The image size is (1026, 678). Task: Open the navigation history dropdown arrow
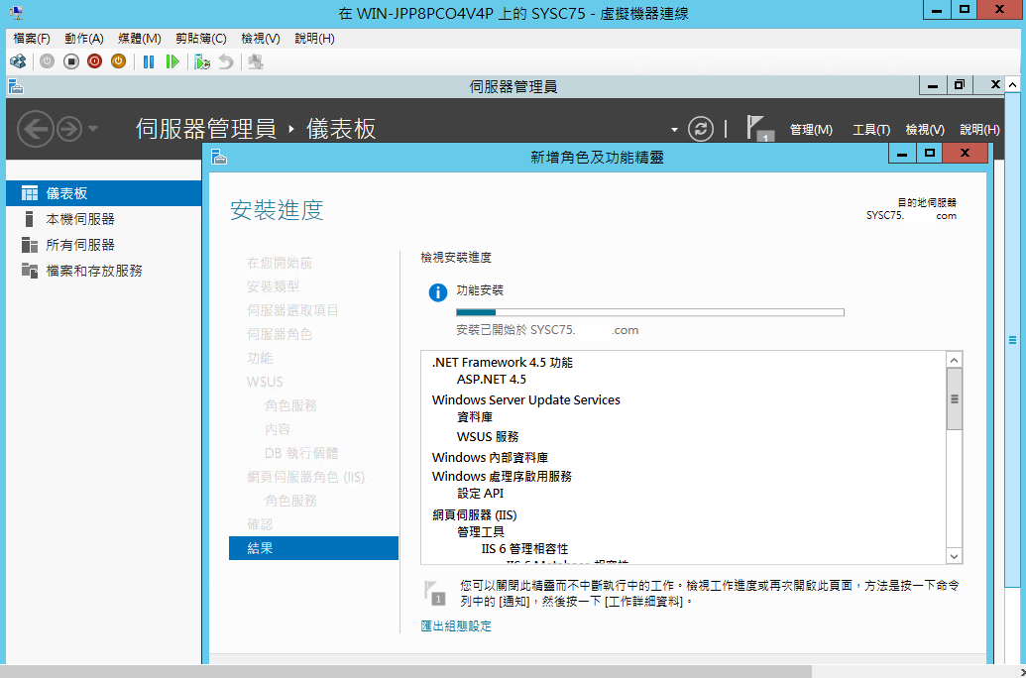[92, 129]
